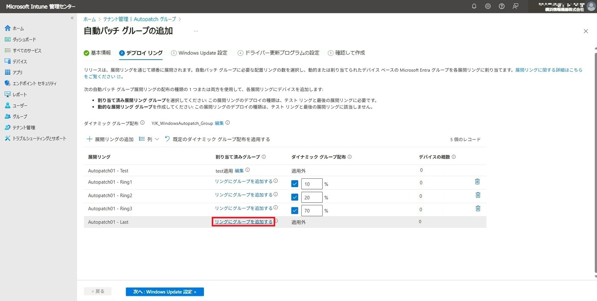Click Ring2 percentage field showing 20

tap(312, 197)
